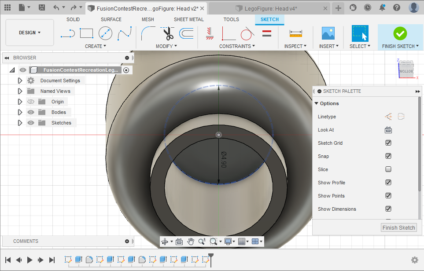
Task: Open the Job Status clock icon
Action: 368,7
